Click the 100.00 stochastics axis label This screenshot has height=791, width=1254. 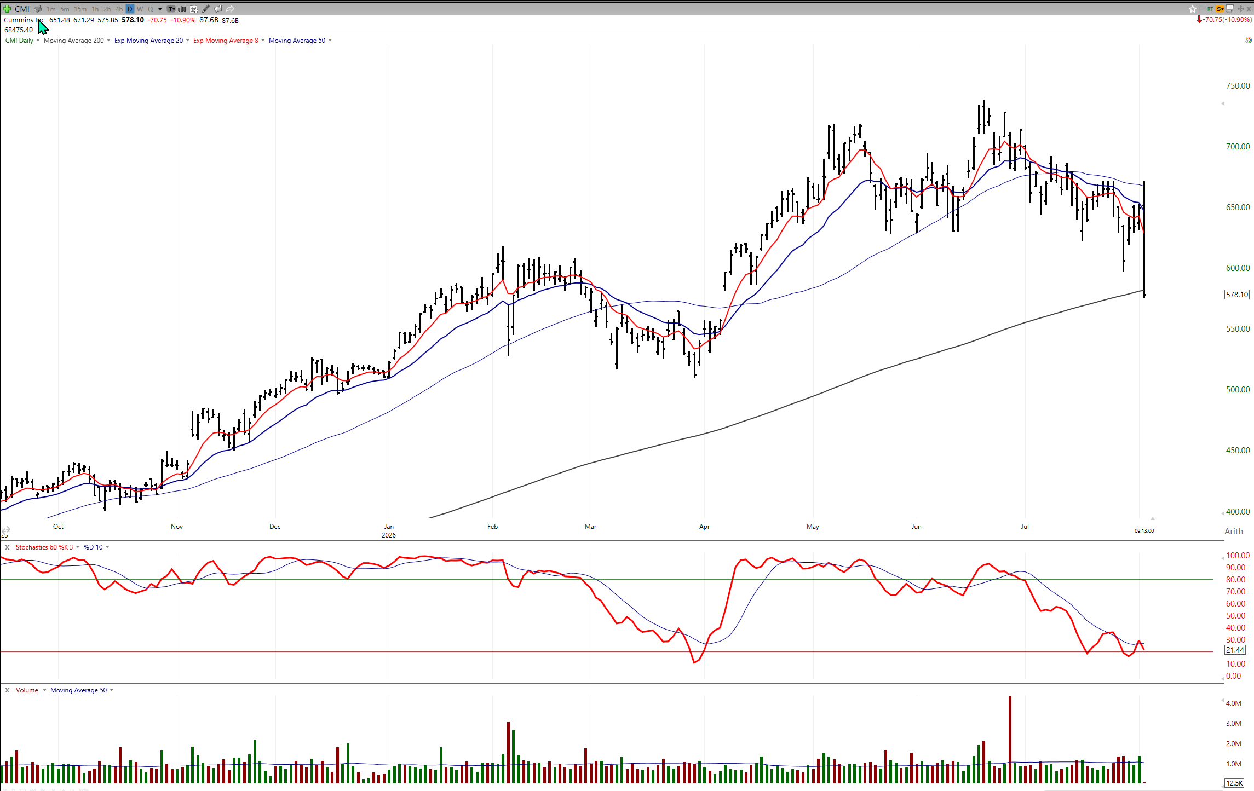click(1238, 555)
